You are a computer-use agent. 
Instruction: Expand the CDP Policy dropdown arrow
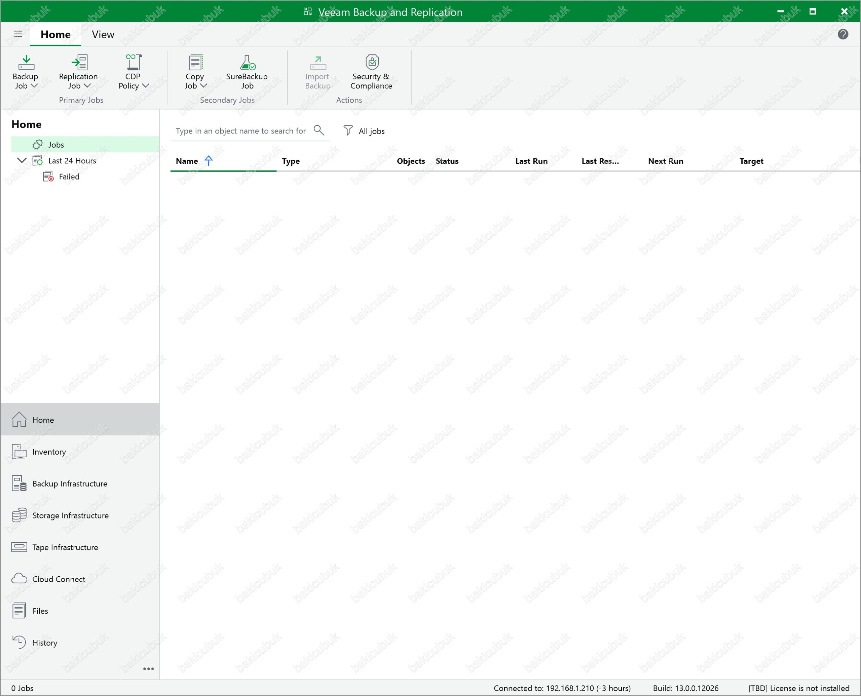pyautogui.click(x=146, y=85)
